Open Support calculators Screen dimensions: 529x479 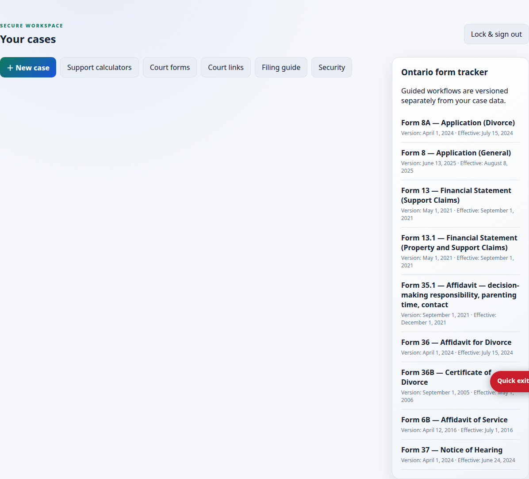pos(99,68)
